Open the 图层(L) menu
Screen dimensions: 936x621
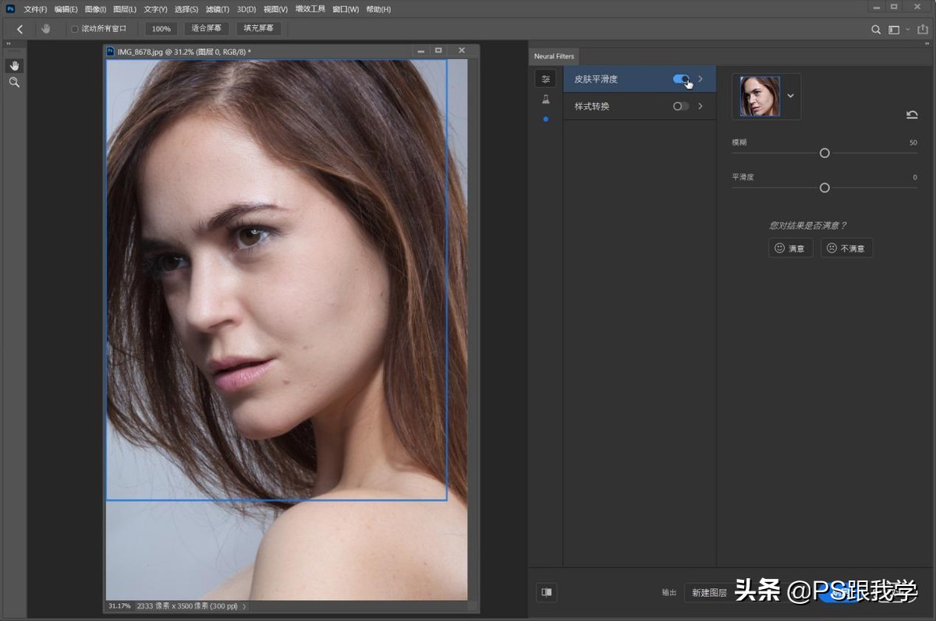[125, 9]
